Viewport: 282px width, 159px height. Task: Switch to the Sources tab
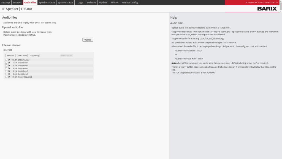(x=17, y=2)
